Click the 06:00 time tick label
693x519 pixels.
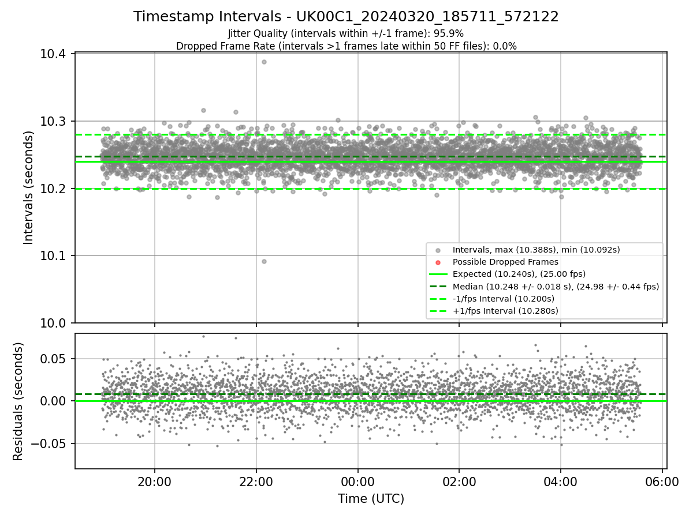pos(662,482)
